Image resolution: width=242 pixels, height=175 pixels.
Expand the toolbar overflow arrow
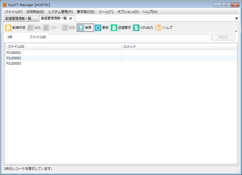point(236,31)
